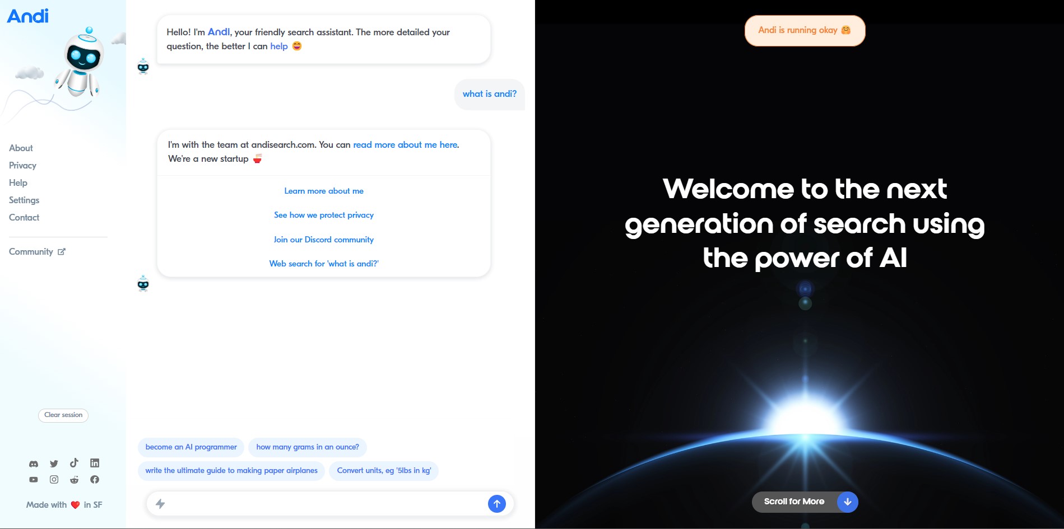Click the 'what is andi?' user message
The height and width of the screenshot is (529, 1064).
coord(490,94)
